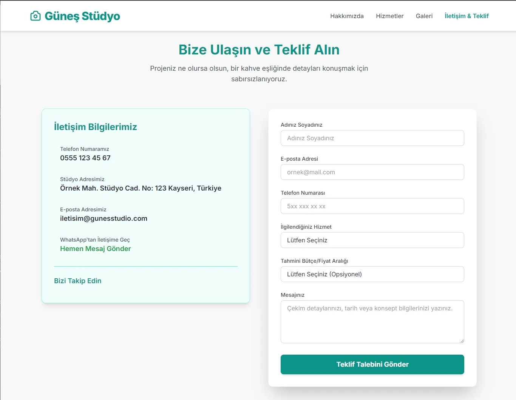Click the studio address in Kayseri

tap(141, 188)
